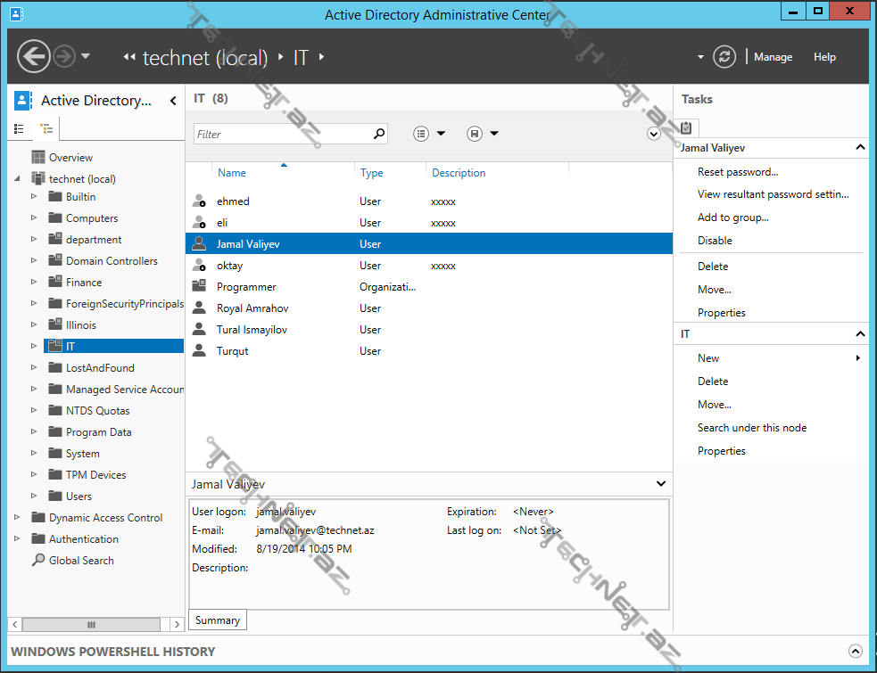The image size is (877, 673).
Task: Toggle sort order on the Name column
Action: coord(232,173)
